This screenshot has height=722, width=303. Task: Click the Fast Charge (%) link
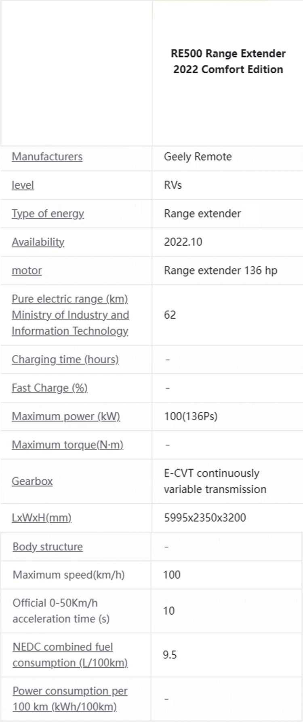(x=49, y=388)
